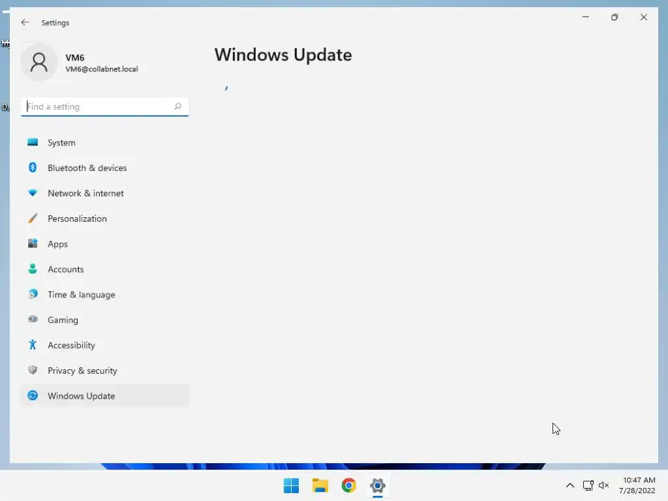668x501 pixels.
Task: Go to System category
Action: pos(61,143)
